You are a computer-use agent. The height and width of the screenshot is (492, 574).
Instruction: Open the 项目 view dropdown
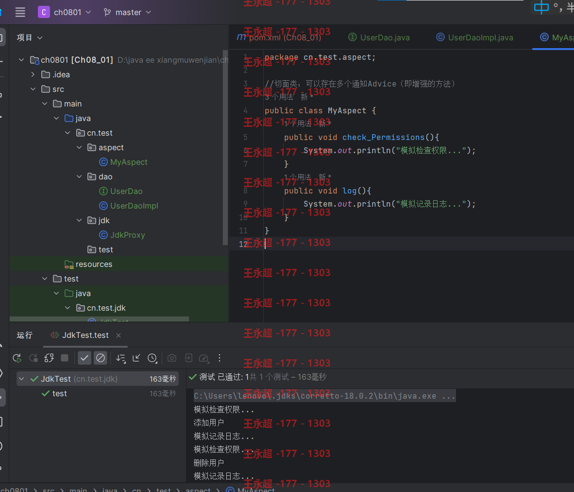pyautogui.click(x=29, y=37)
